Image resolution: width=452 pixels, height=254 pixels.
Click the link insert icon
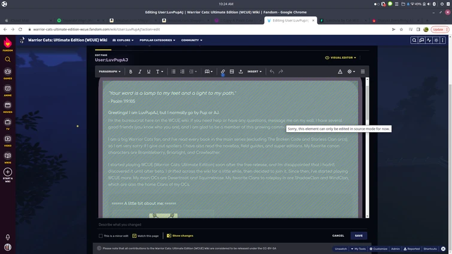point(223,72)
